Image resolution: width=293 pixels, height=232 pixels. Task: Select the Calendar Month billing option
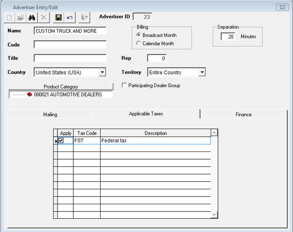(139, 44)
